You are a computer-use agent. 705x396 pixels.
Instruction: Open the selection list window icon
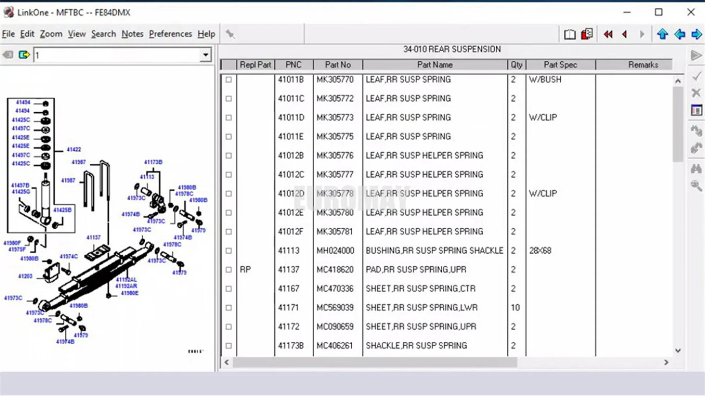pyautogui.click(x=696, y=110)
